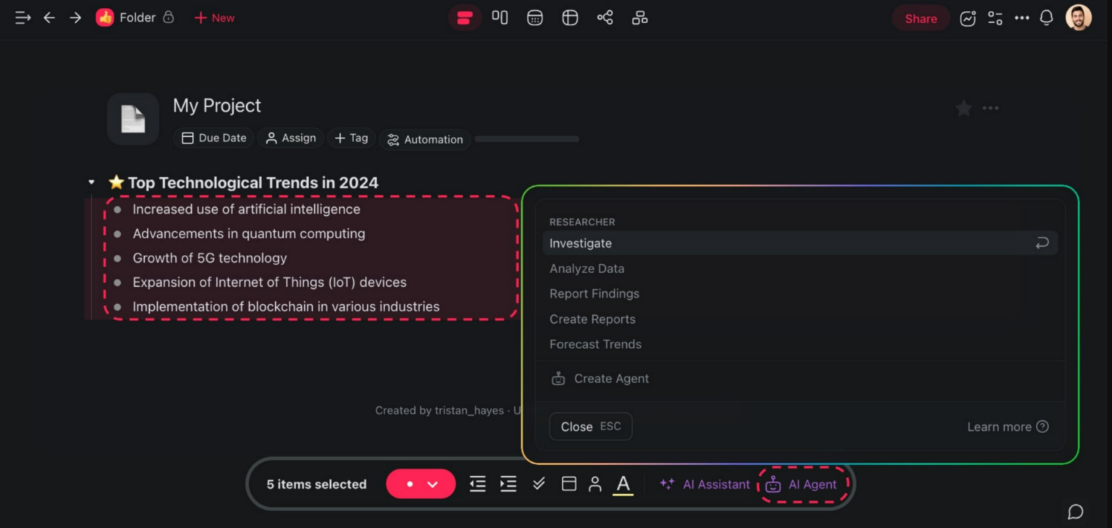The image size is (1112, 528).
Task: Open the three-dot menu beside Share
Action: pyautogui.click(x=1022, y=18)
